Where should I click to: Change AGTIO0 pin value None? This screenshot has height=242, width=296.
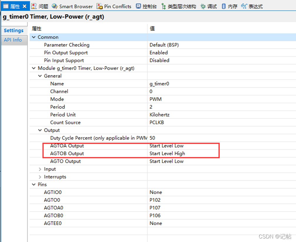pyautogui.click(x=156, y=192)
